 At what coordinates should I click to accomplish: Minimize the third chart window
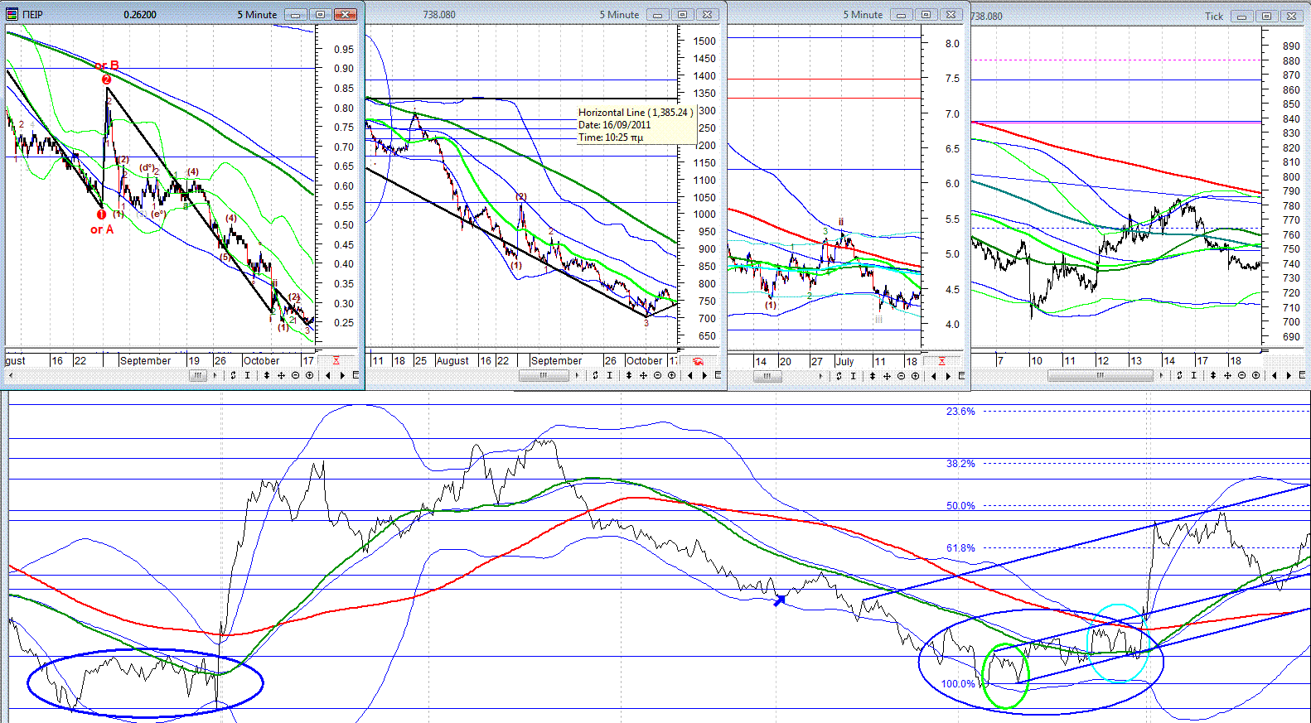tap(900, 15)
